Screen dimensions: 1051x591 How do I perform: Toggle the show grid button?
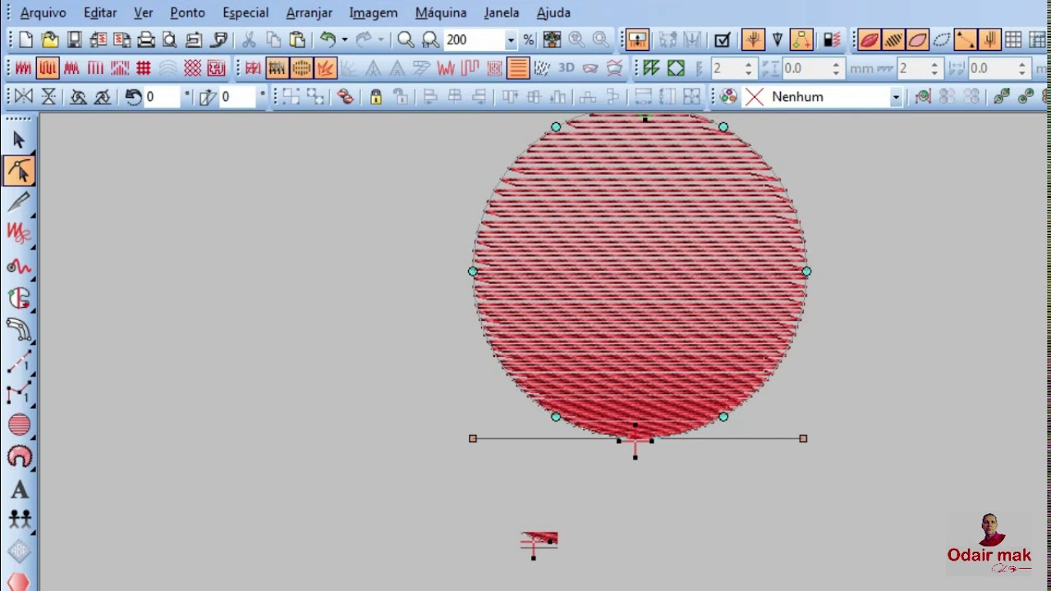pyautogui.click(x=1013, y=39)
